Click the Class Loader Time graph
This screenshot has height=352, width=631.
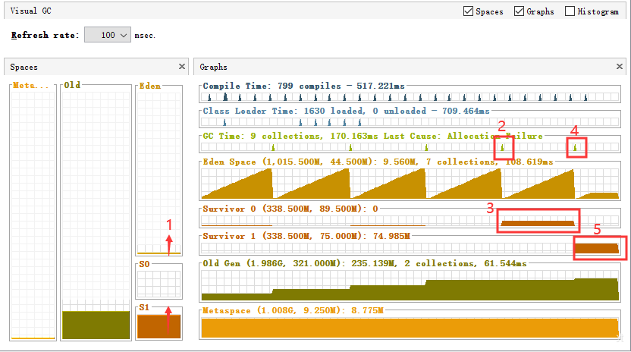pos(410,121)
